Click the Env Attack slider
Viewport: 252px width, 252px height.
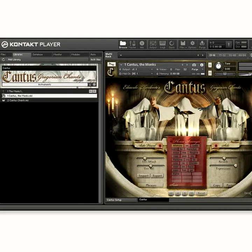[x=150, y=158]
